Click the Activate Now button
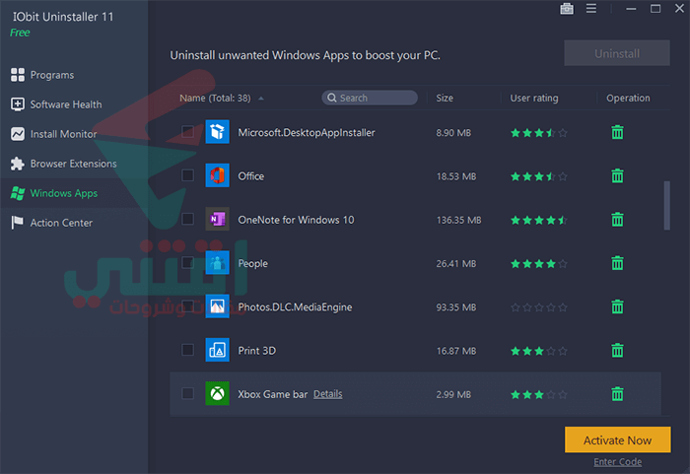This screenshot has width=690, height=474. (x=617, y=440)
